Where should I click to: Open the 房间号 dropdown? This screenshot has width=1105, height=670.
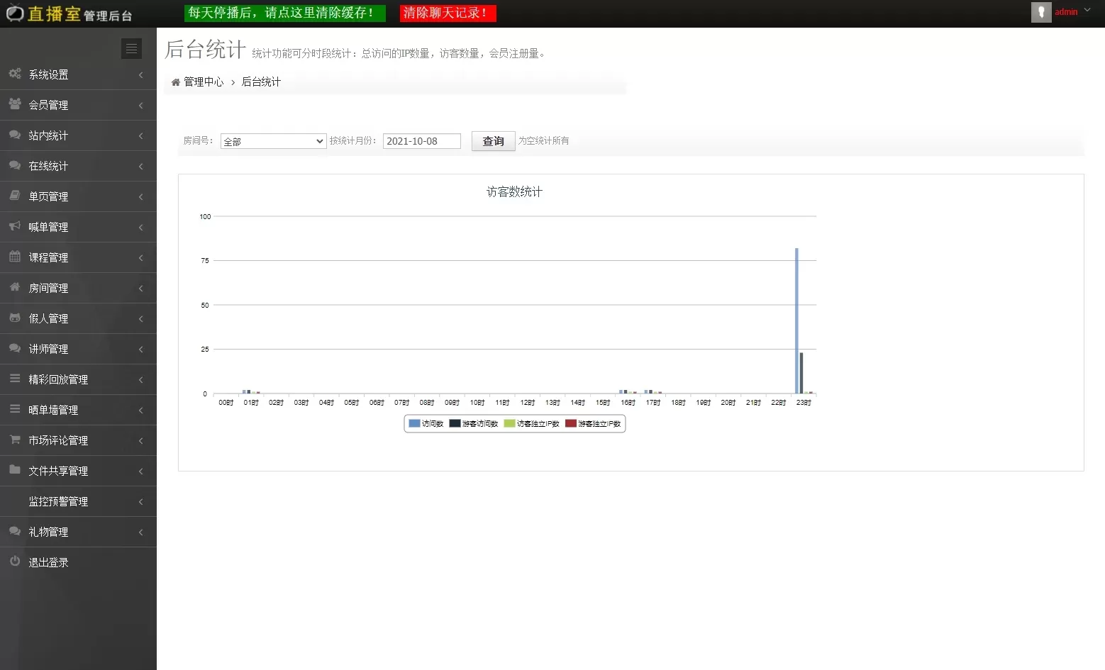[x=273, y=141]
